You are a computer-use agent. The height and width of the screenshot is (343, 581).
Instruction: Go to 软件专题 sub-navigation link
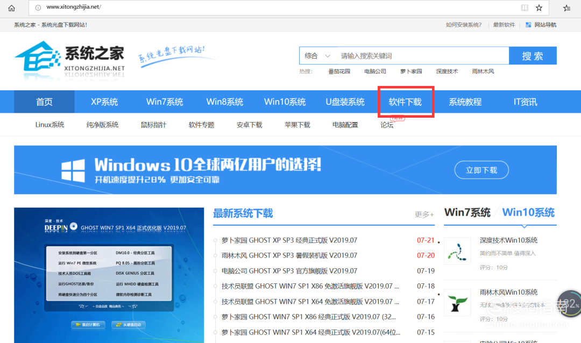pos(201,125)
